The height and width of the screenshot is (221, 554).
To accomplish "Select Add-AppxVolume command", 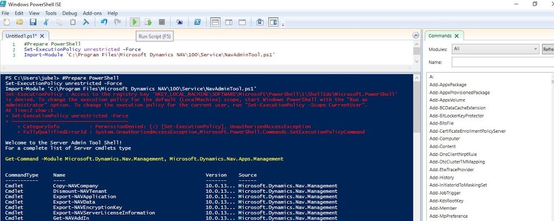I will click(447, 100).
